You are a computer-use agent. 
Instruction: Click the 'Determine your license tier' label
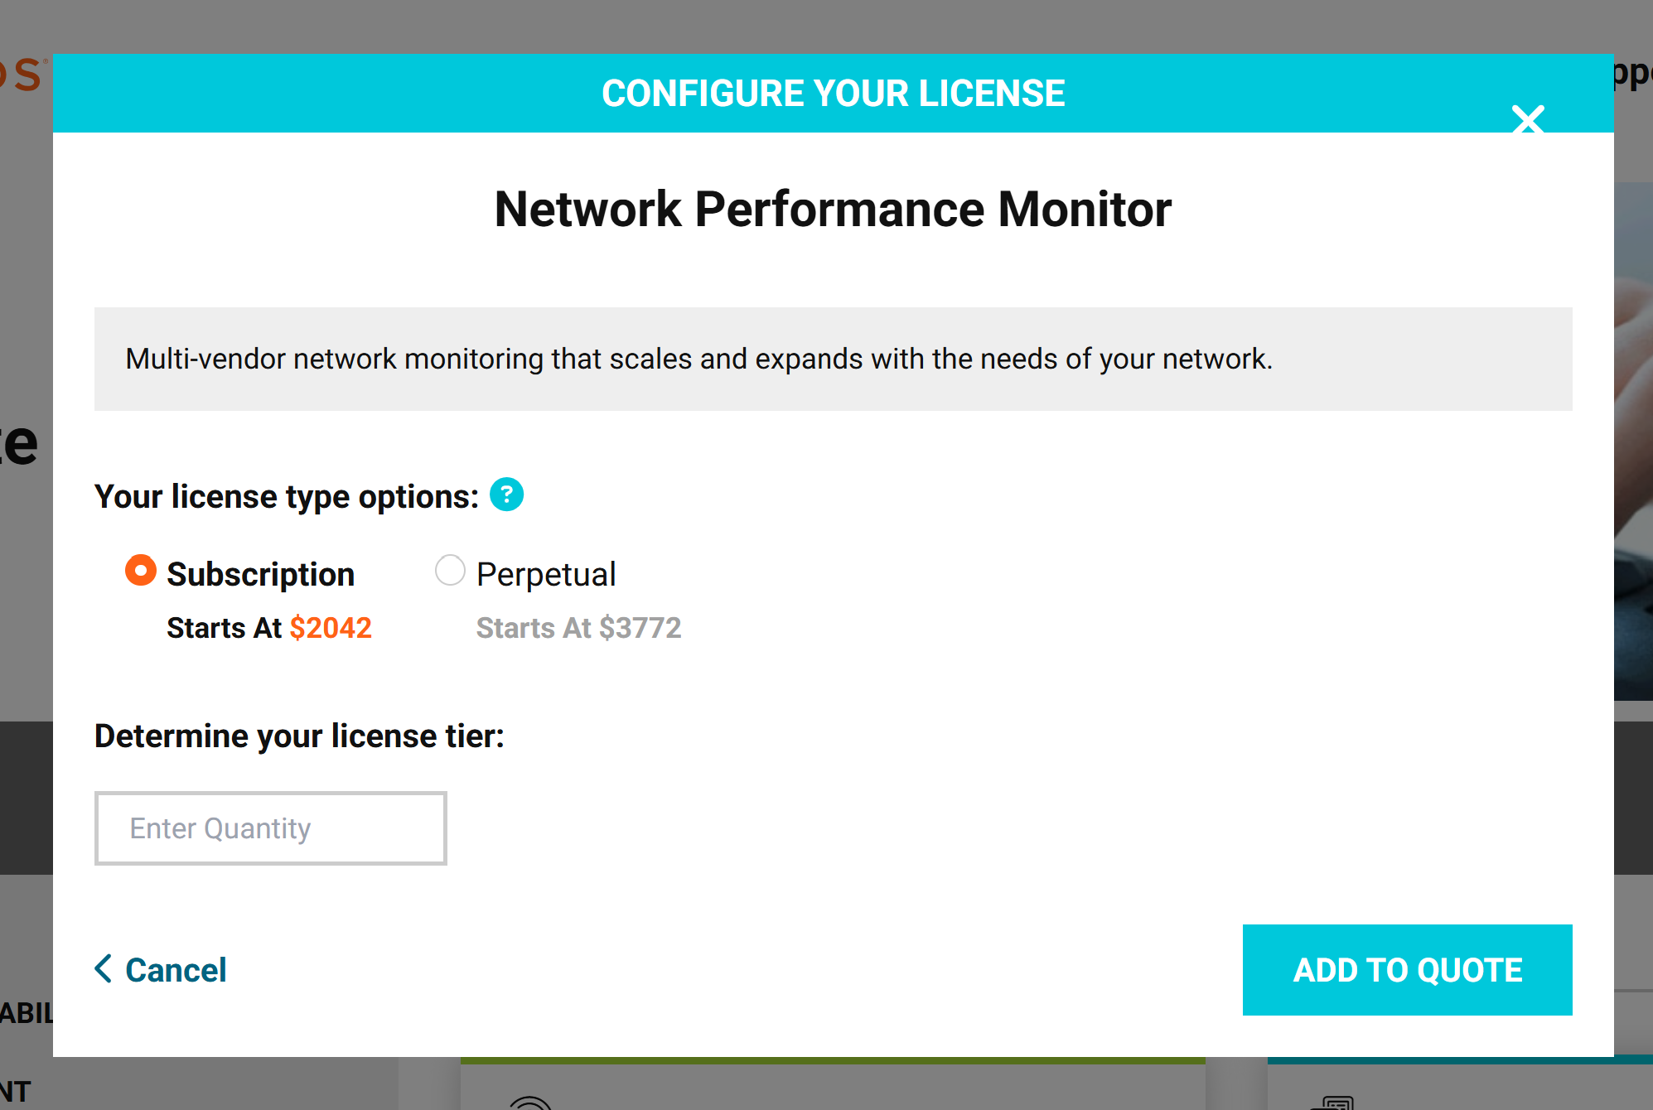[x=299, y=736]
